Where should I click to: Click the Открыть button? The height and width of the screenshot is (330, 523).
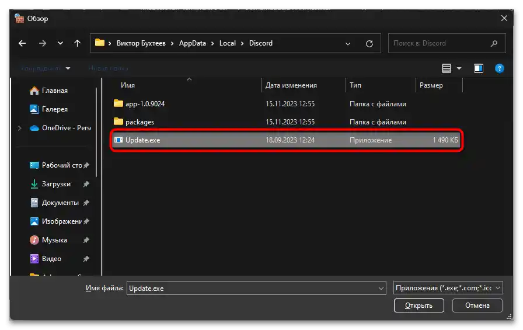point(419,305)
